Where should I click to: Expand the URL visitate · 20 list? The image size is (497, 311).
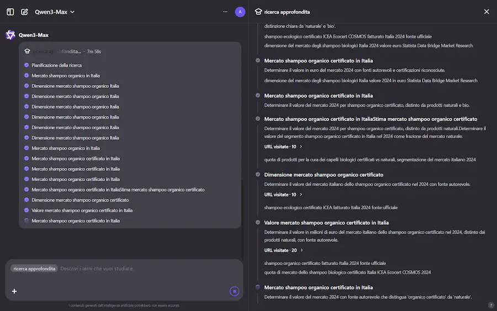click(283, 250)
